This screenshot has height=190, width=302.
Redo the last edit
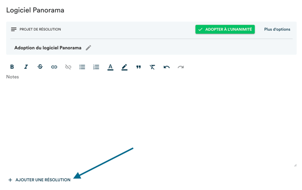181,67
